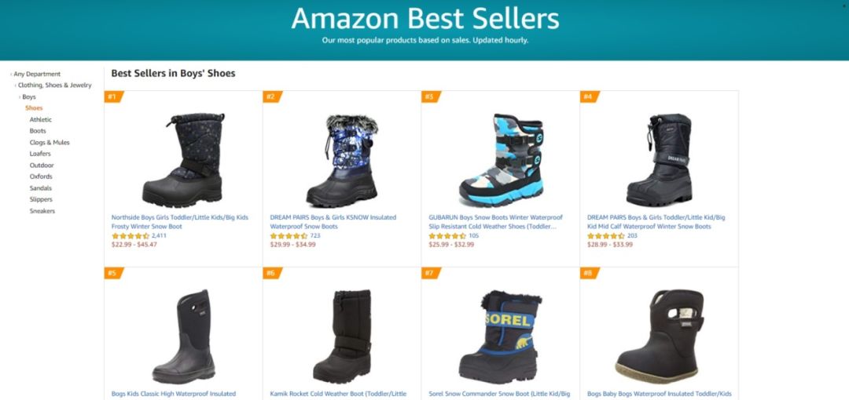Select the Athletic shoe subcategory
The height and width of the screenshot is (400, 849).
pos(41,119)
